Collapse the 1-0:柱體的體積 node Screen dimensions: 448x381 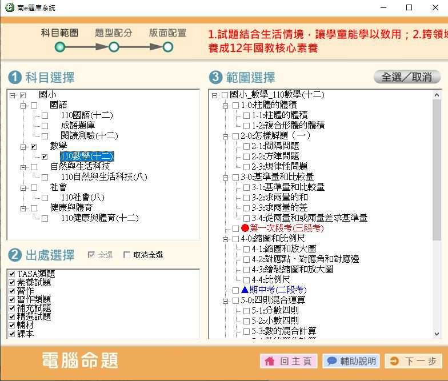pyautogui.click(x=225, y=106)
